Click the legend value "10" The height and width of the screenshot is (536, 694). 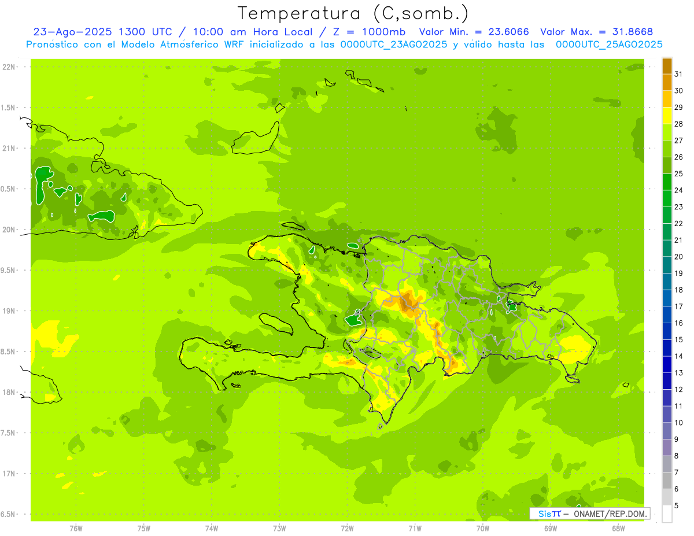click(x=679, y=423)
